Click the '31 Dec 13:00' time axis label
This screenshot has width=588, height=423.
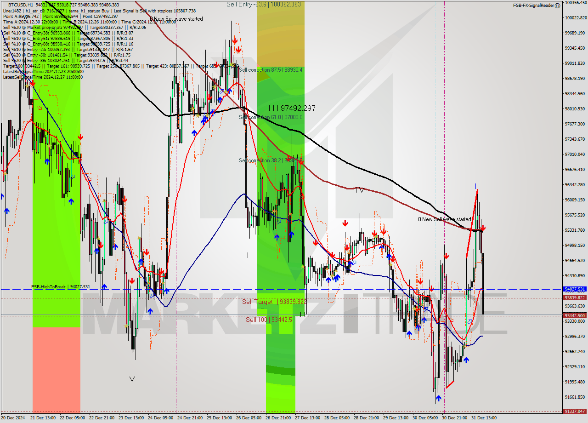[x=484, y=418]
